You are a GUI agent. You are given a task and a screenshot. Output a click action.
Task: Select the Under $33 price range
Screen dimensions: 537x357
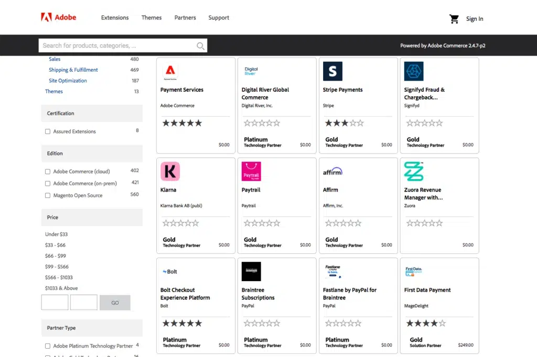[x=56, y=235]
